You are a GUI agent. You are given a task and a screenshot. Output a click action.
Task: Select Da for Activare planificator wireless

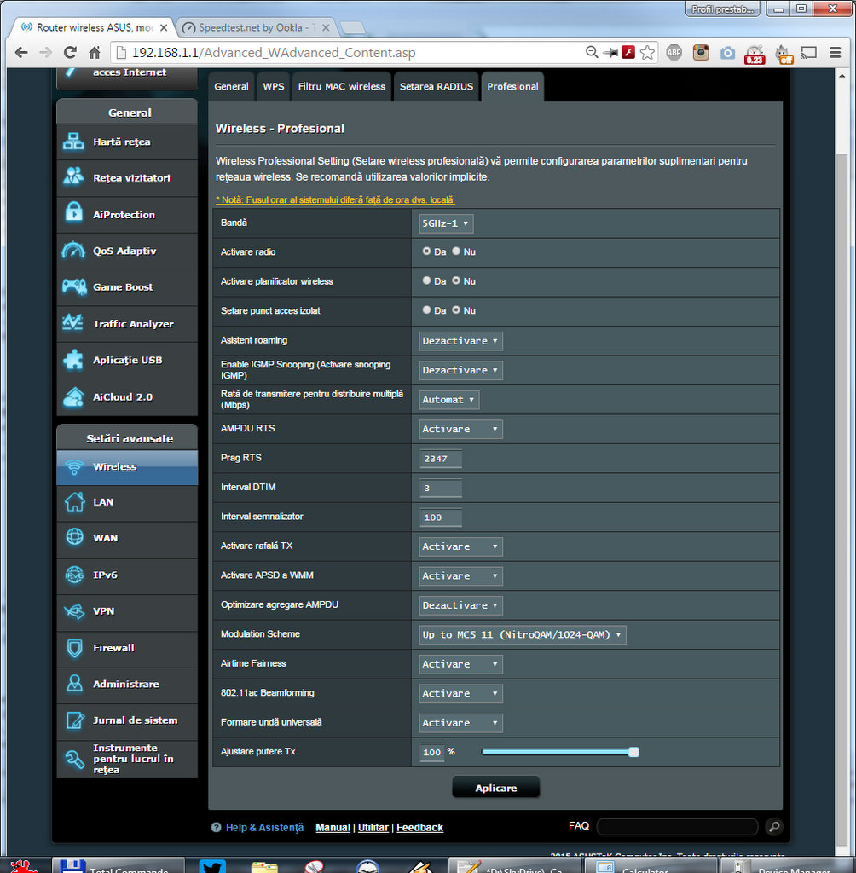click(427, 280)
